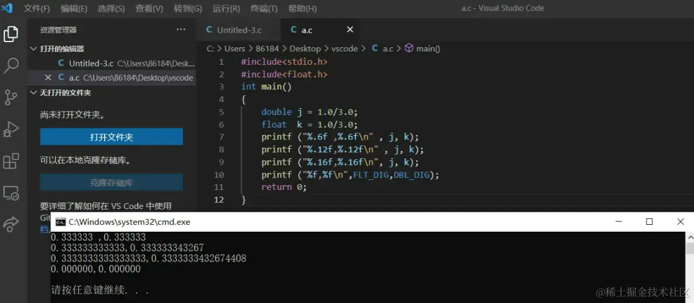694x303 pixels.
Task: Open the 转到(G) menu
Action: (x=188, y=8)
